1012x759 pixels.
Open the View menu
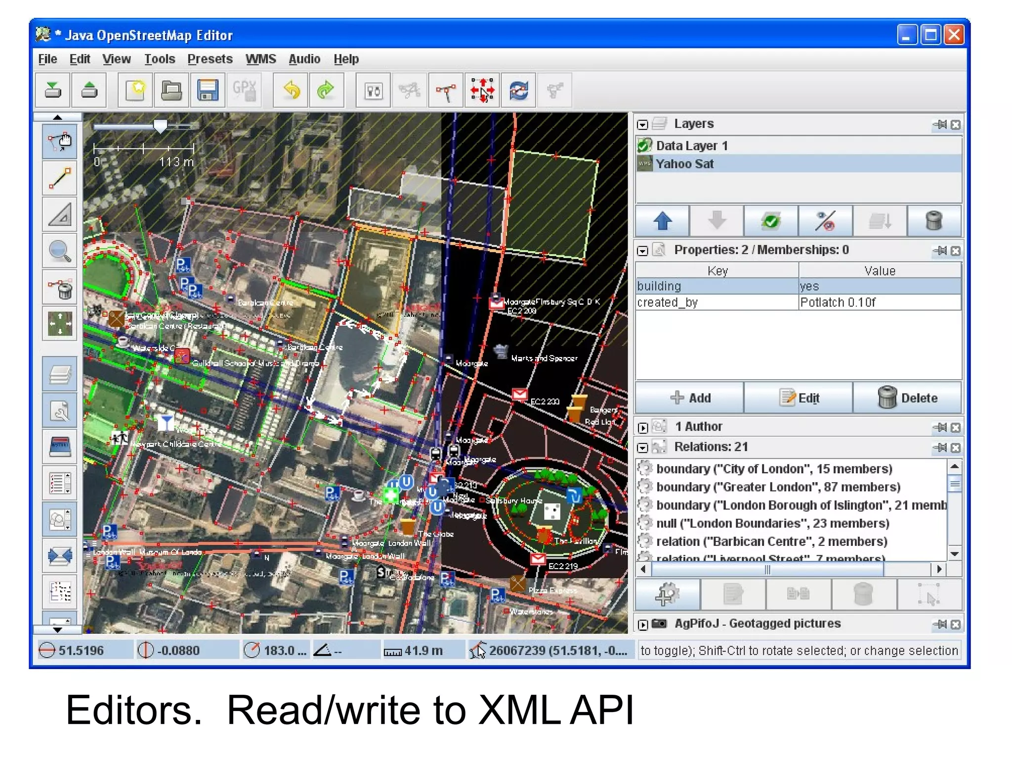(x=117, y=59)
